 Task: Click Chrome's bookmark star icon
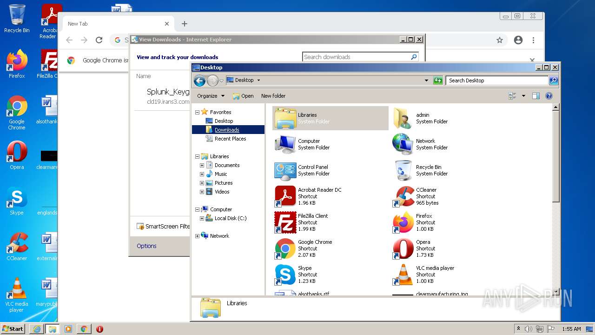pyautogui.click(x=500, y=40)
